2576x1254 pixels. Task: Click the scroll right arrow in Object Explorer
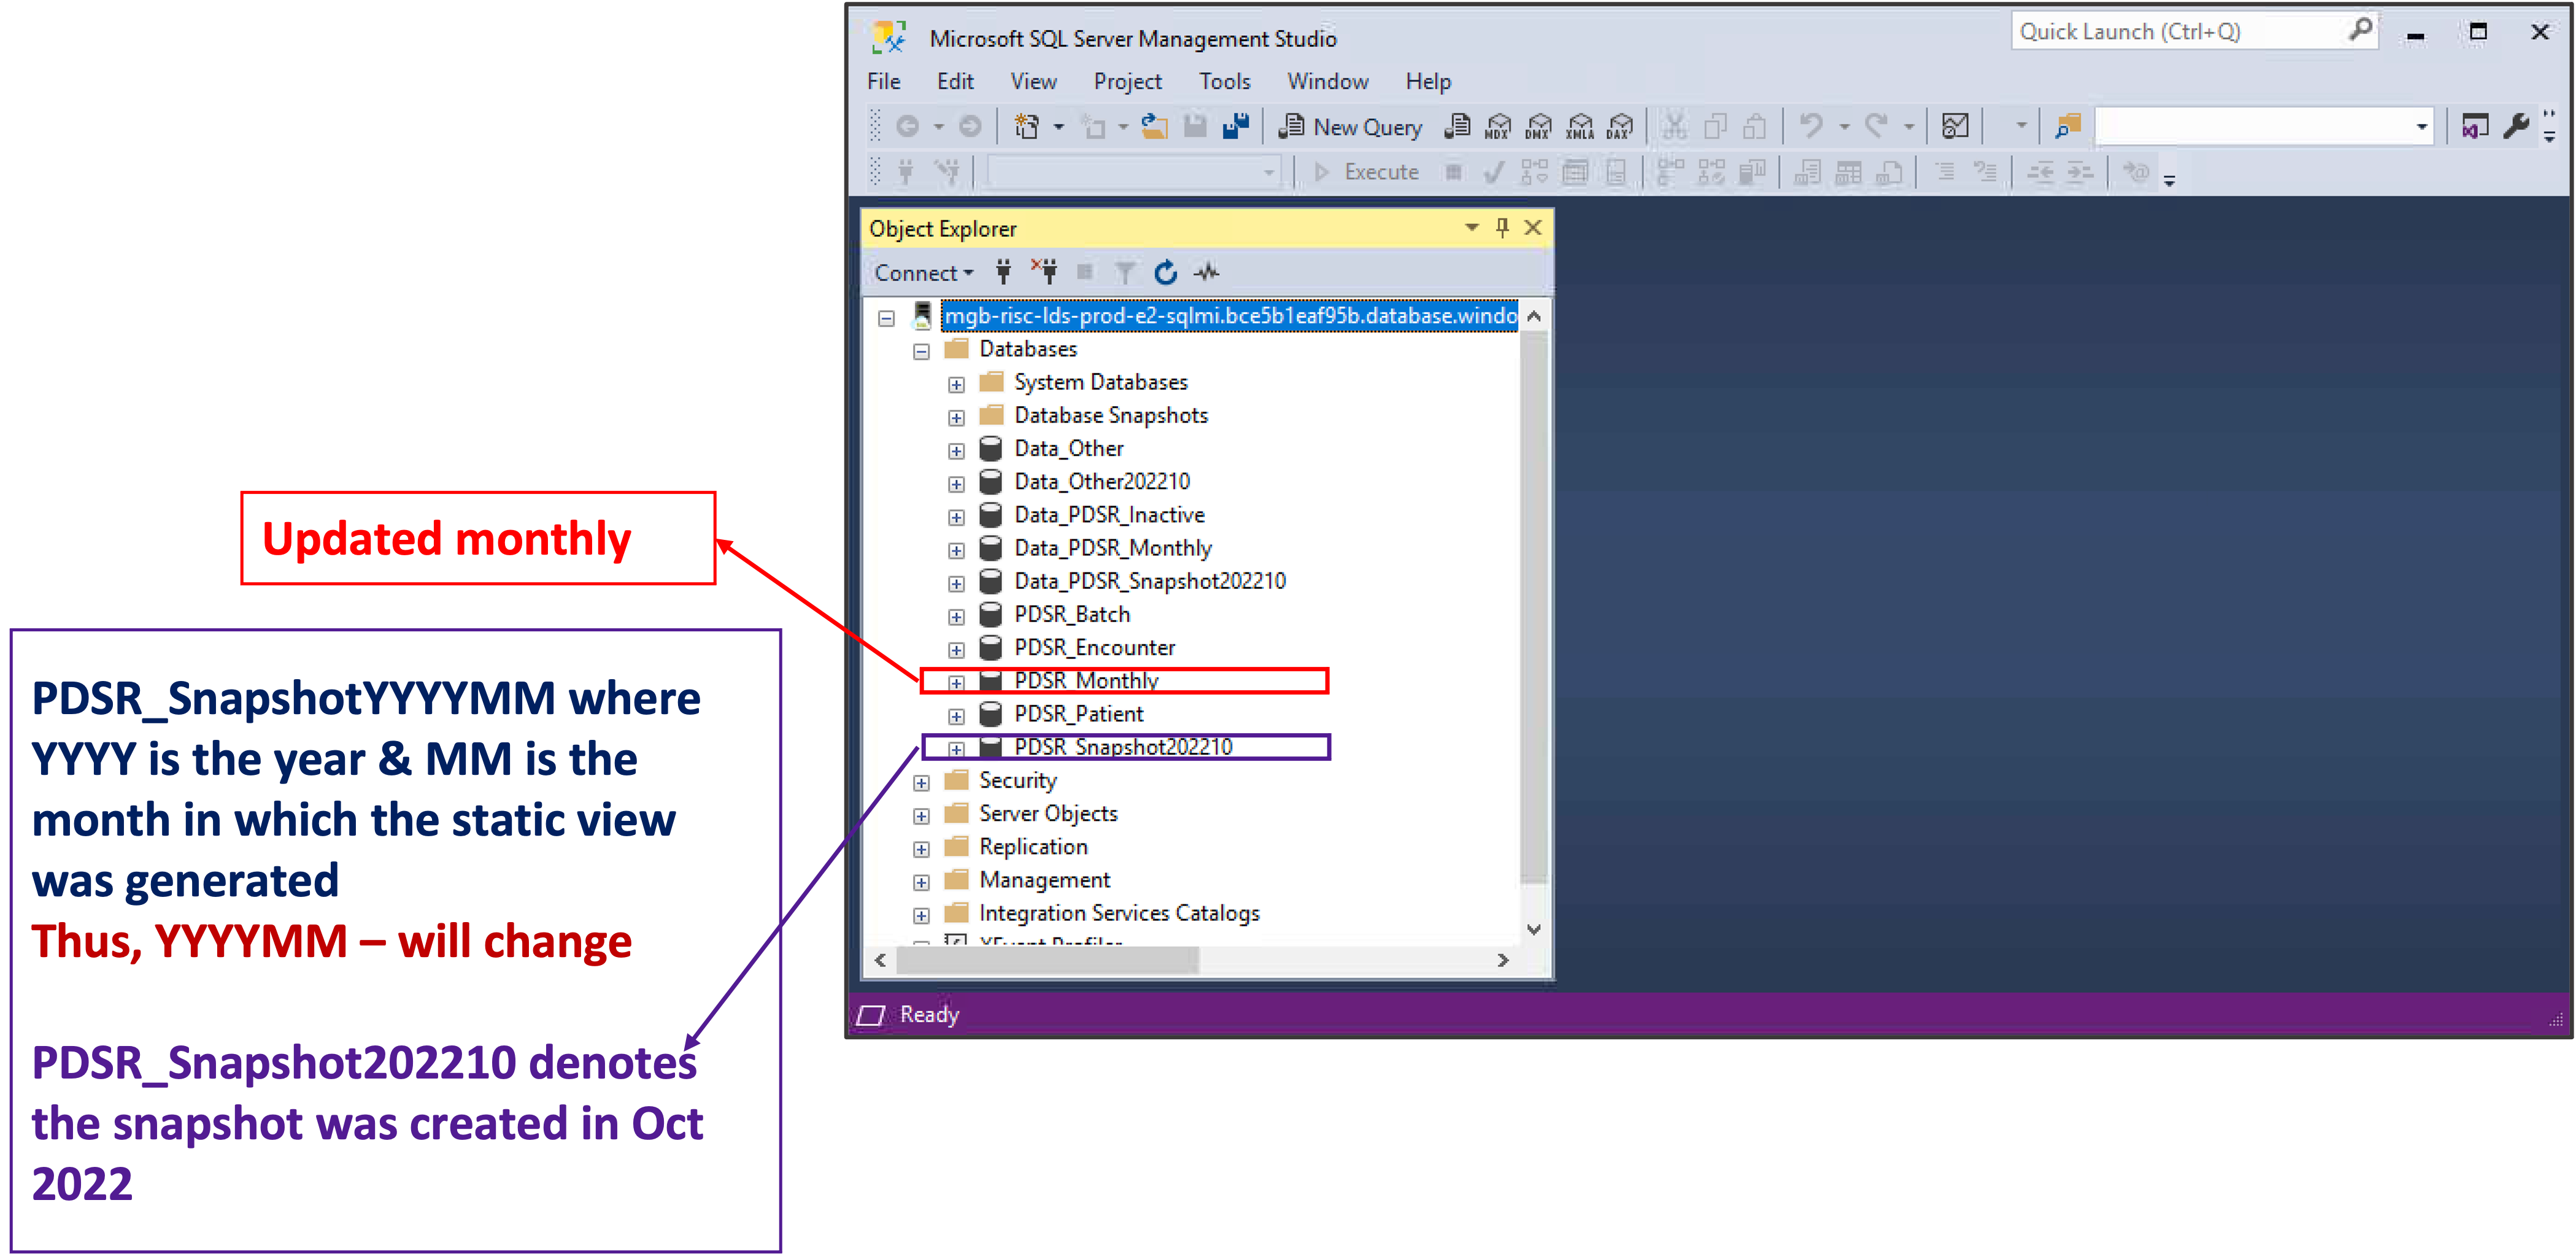[1502, 960]
